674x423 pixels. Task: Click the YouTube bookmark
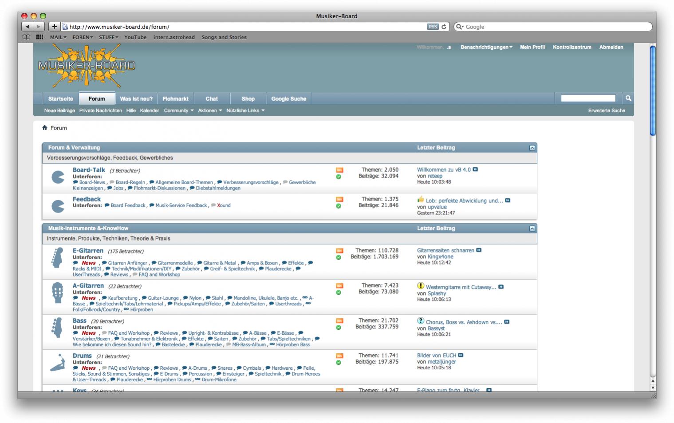[x=135, y=37]
